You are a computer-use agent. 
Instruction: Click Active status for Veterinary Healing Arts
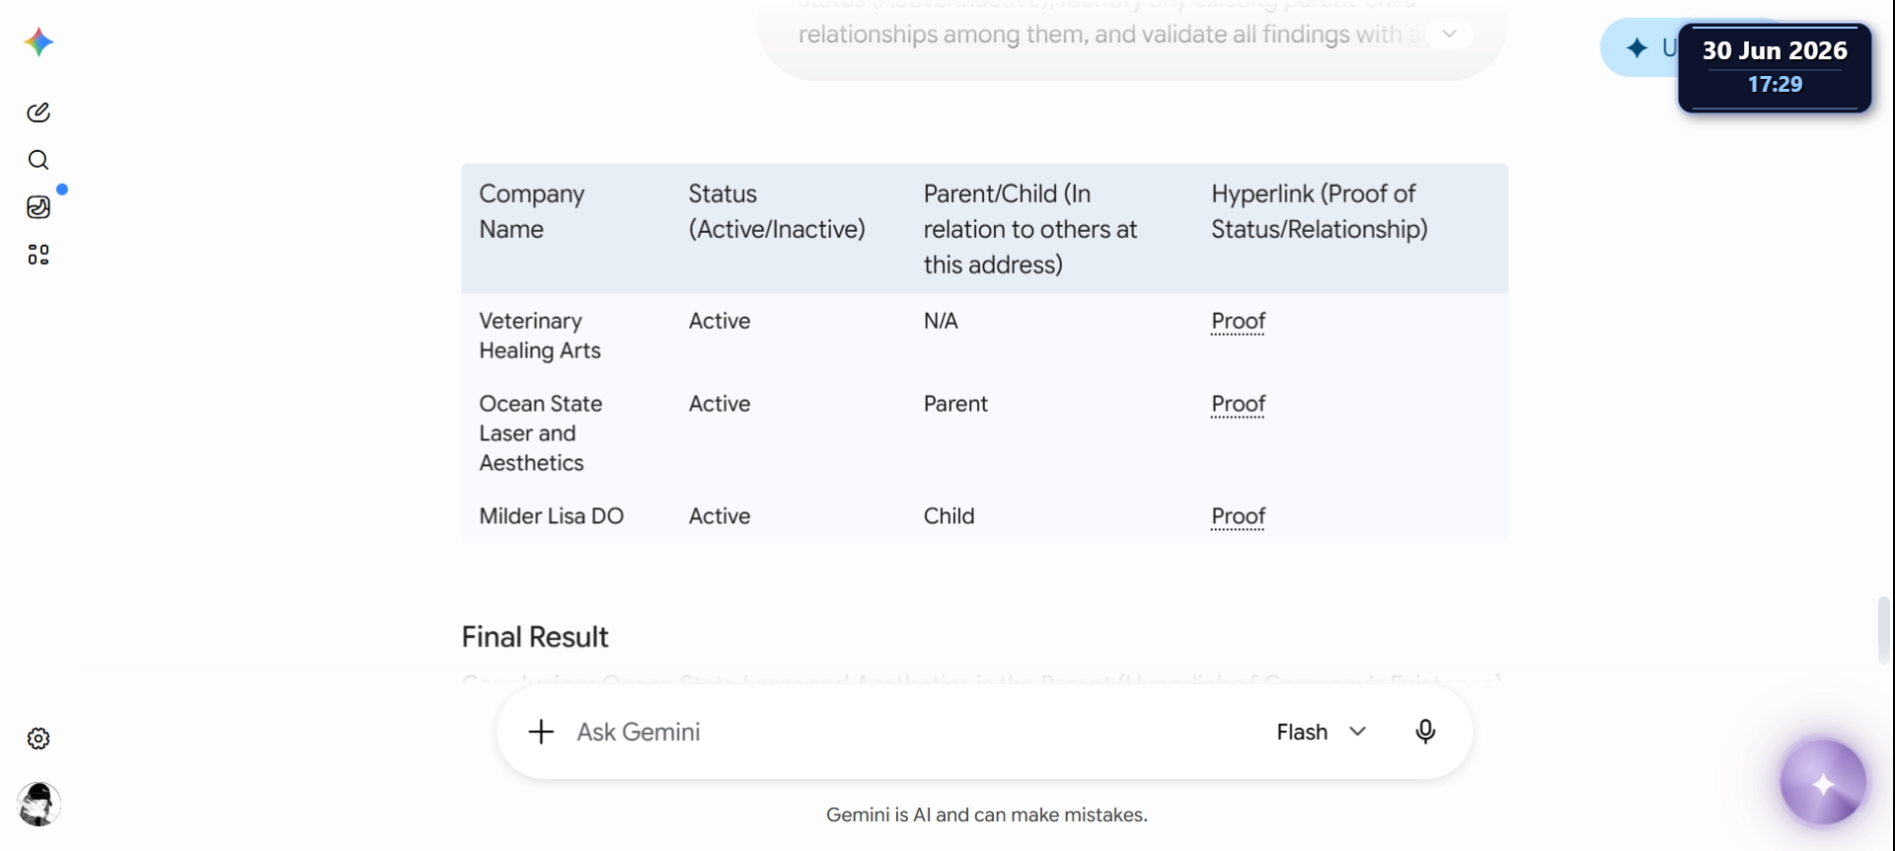pos(720,321)
